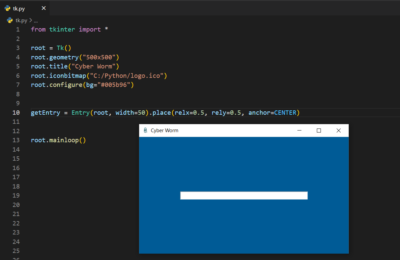Close the tk.py editor tab
This screenshot has height=260, width=400.
click(x=44, y=8)
